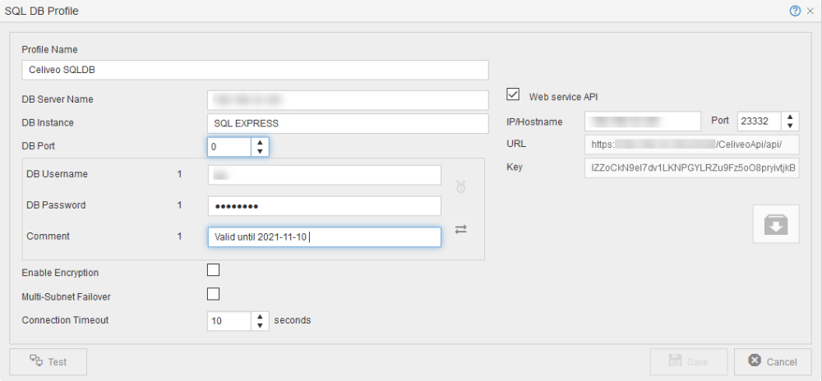Click the medal icon beside DB Username
This screenshot has width=822, height=381.
(x=461, y=187)
